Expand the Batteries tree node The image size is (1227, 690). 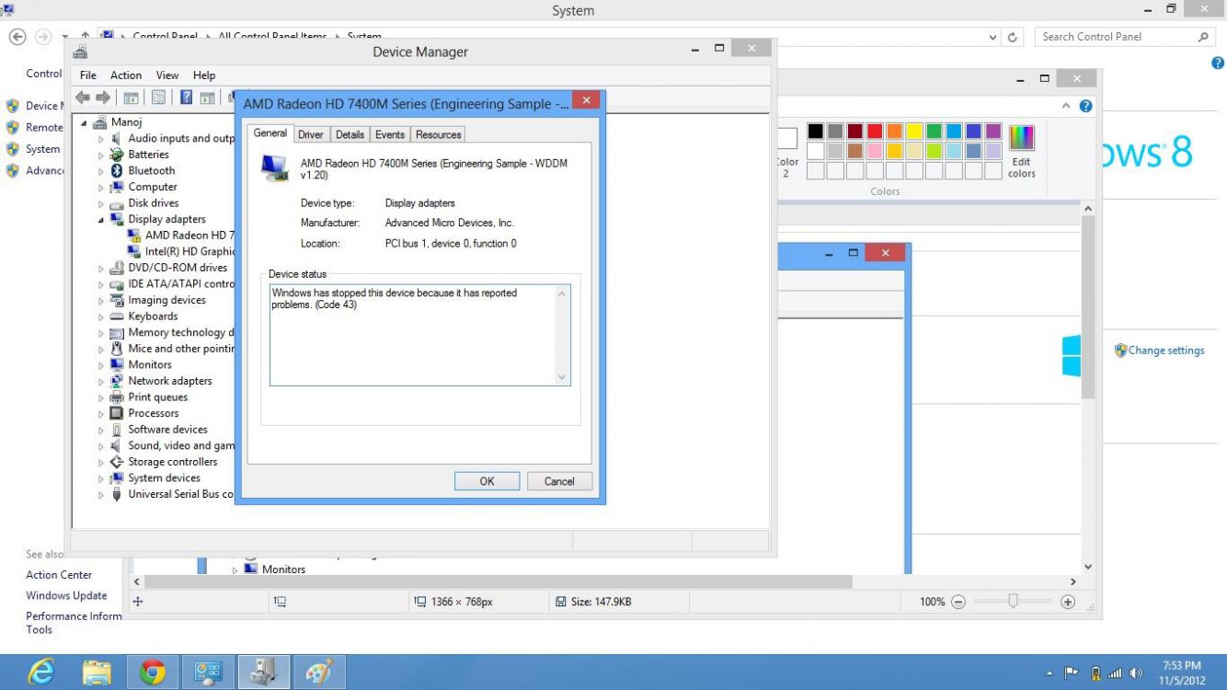[101, 155]
